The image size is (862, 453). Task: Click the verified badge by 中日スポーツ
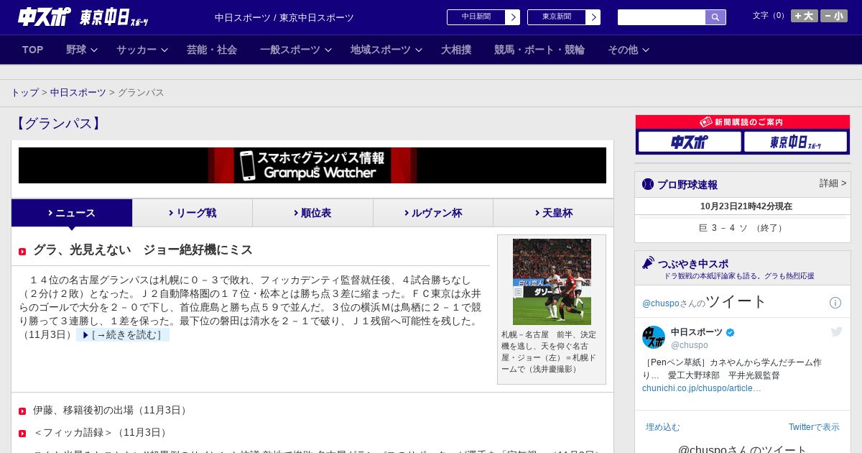click(731, 333)
